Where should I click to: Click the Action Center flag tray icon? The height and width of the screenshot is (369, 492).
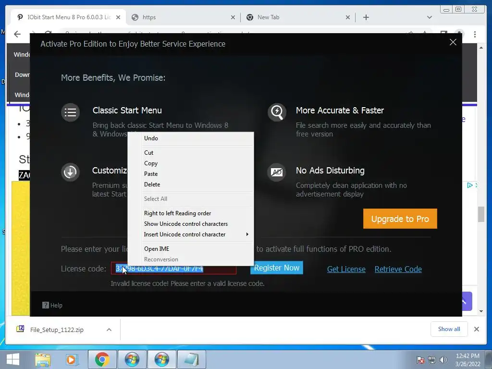pos(420,360)
